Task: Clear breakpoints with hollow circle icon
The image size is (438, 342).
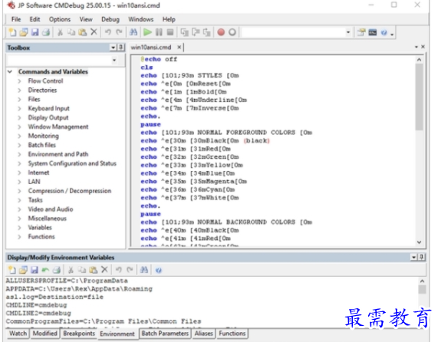Action: [232, 32]
